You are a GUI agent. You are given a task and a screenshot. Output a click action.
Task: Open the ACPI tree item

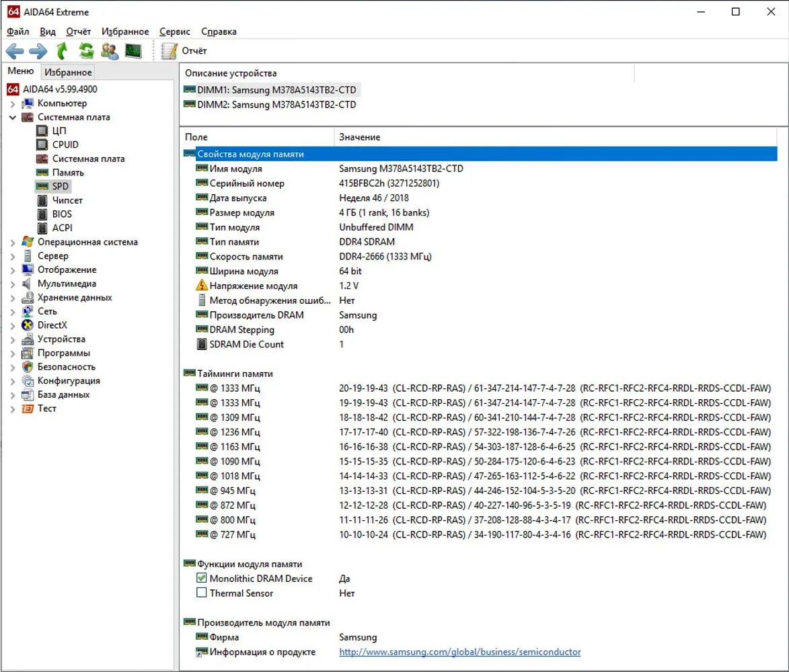click(62, 228)
